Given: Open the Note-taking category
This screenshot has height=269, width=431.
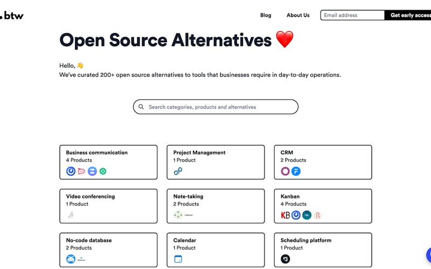Looking at the screenshot, I should click(216, 206).
